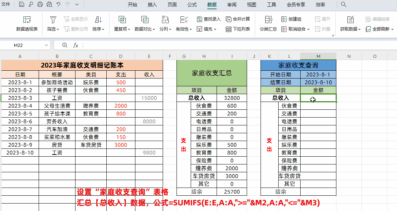Open the 数据对比 dropdown
Screen dimensions: 397x211
[x=145, y=29]
